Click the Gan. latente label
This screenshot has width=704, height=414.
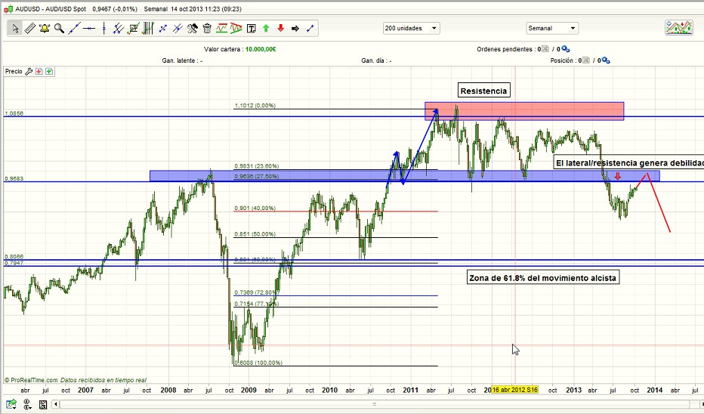(x=182, y=60)
